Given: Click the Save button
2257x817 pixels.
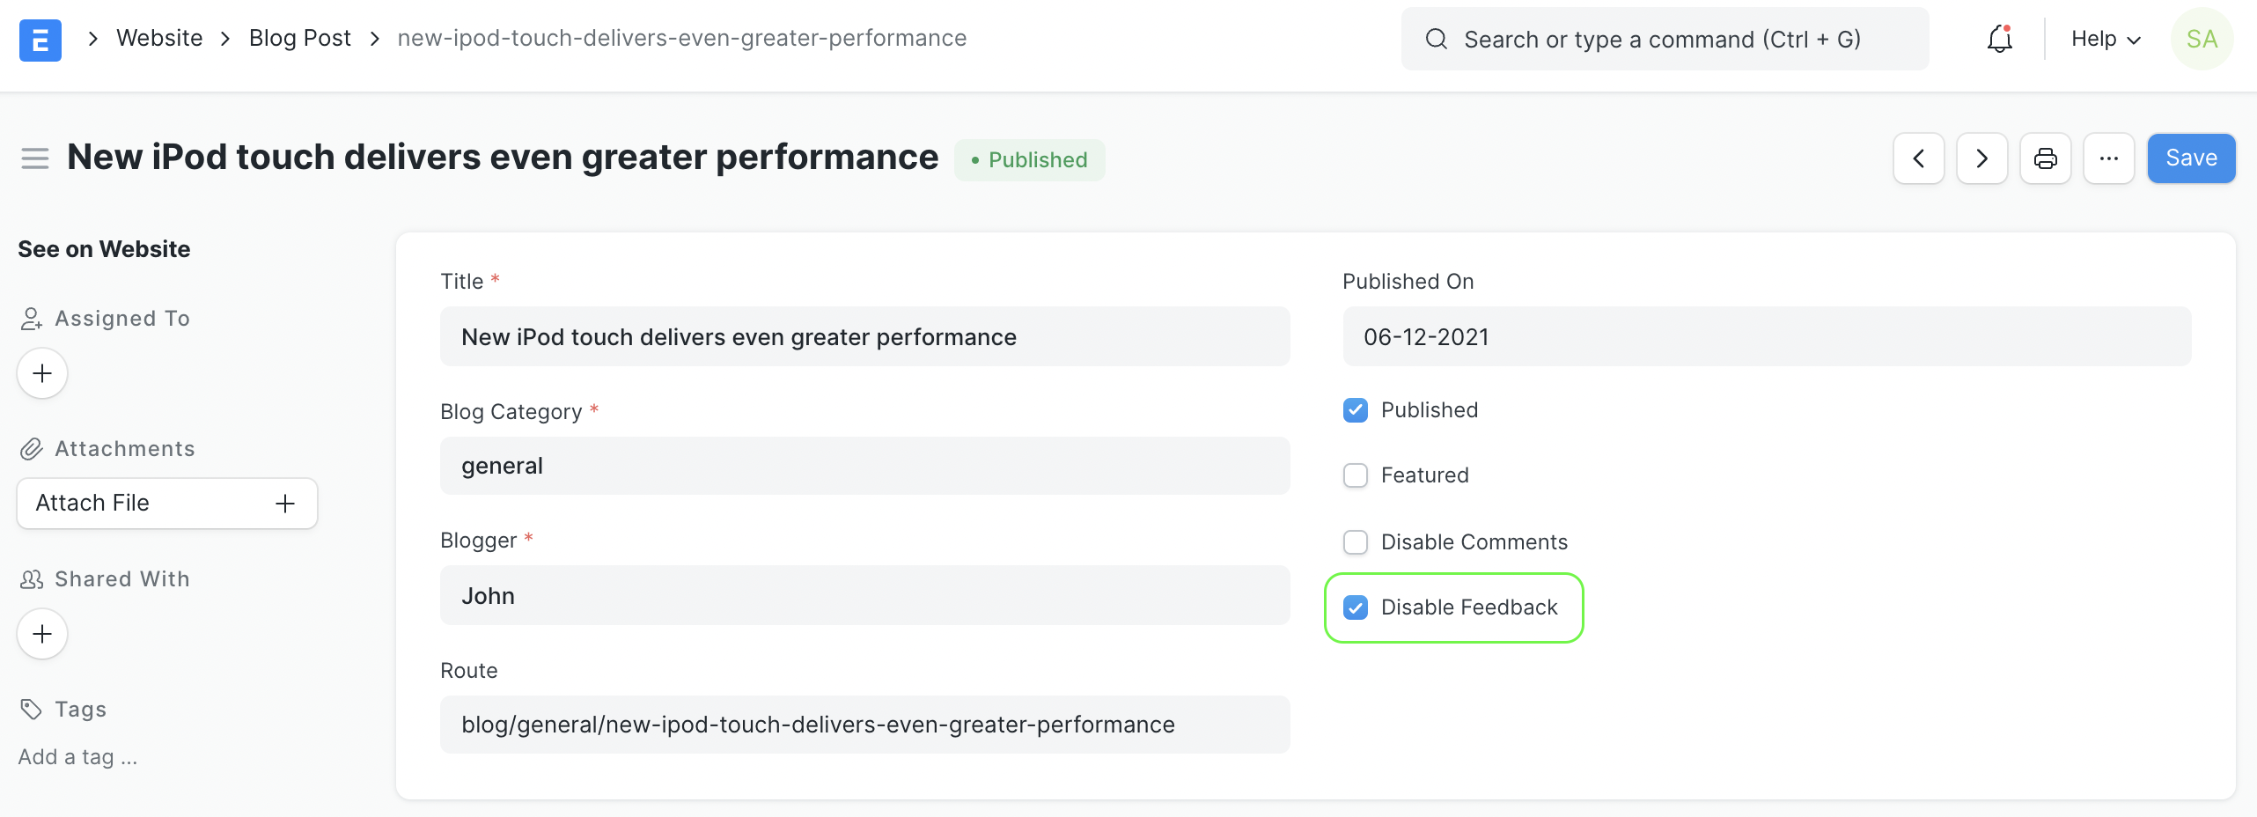Looking at the screenshot, I should point(2191,158).
